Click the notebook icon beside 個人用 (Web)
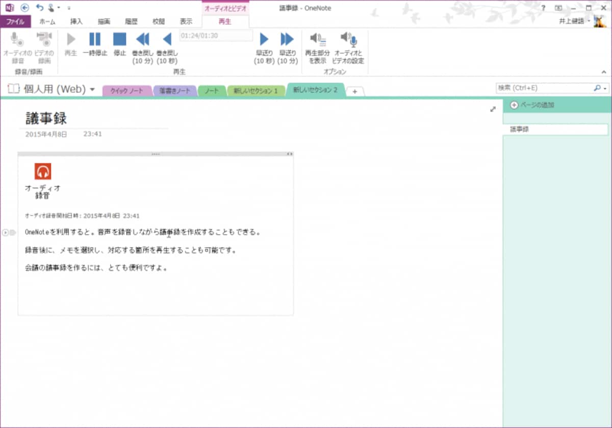This screenshot has width=612, height=428. click(x=13, y=89)
